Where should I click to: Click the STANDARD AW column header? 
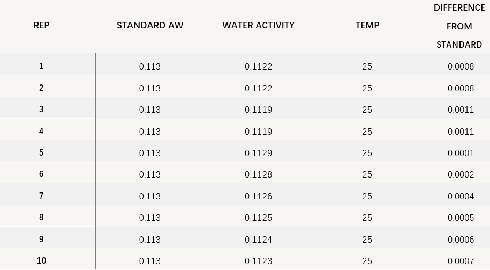pos(150,25)
